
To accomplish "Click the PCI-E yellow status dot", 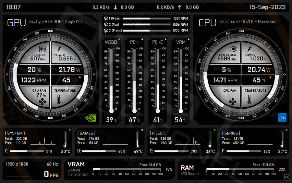I will (165, 39).
